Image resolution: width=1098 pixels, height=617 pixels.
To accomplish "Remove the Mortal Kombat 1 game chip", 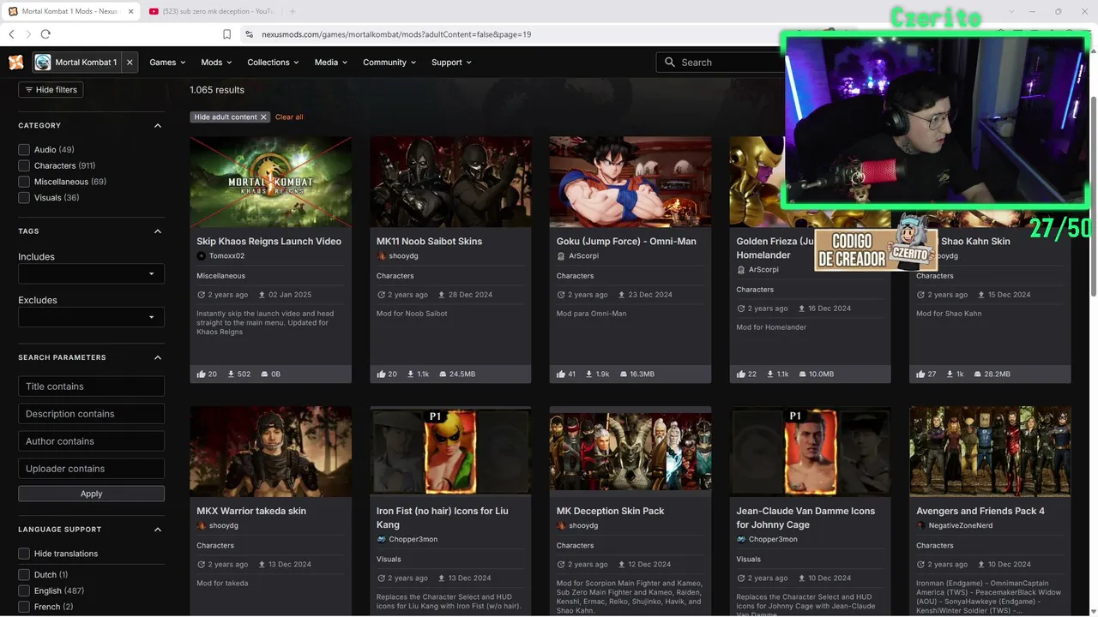I will tap(130, 63).
